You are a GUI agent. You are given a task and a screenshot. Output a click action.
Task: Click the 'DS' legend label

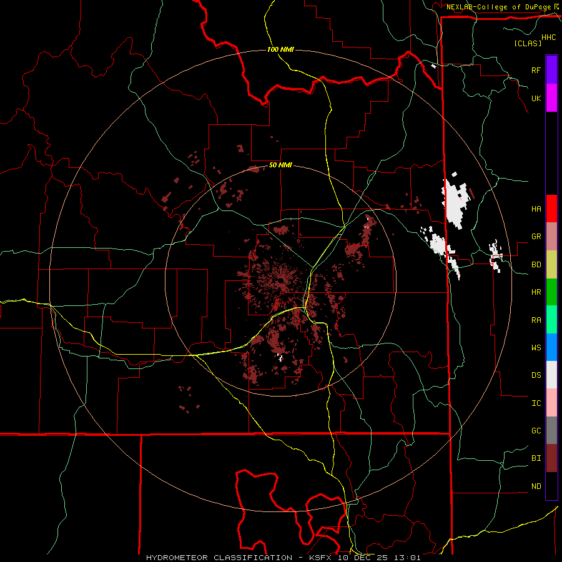[x=536, y=375]
